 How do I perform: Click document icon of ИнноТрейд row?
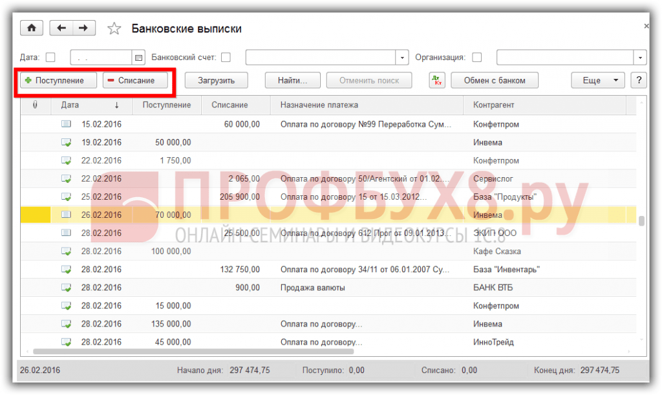click(67, 342)
